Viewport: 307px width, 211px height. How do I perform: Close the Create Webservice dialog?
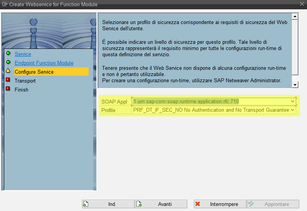click(302, 4)
